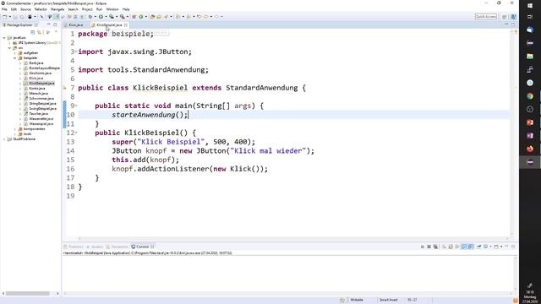Open the Run button dropdown arrow

pos(106,17)
